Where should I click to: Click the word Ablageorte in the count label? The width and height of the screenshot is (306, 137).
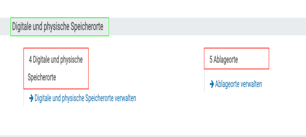(226, 60)
